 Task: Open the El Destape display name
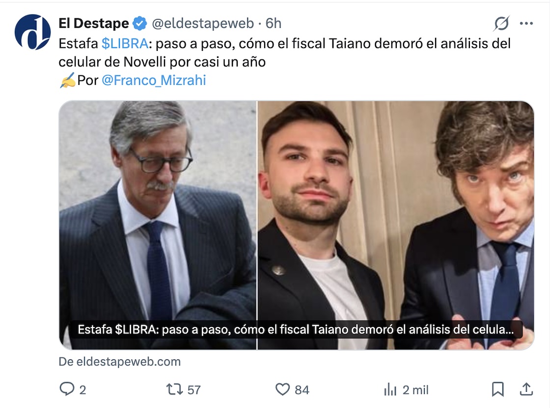[x=93, y=23]
